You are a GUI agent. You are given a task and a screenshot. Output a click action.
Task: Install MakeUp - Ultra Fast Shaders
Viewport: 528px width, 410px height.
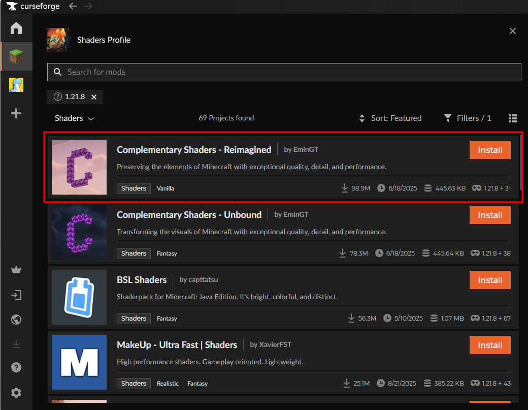(490, 345)
